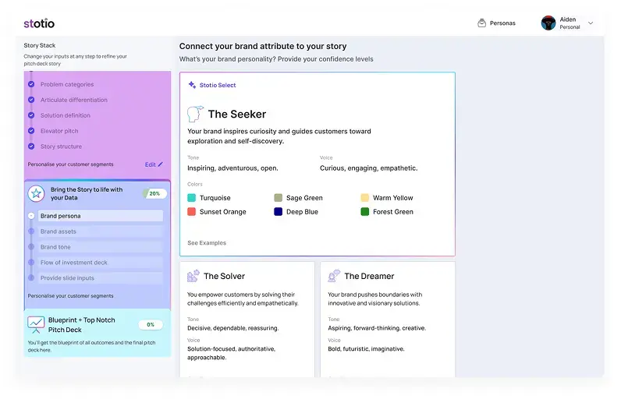Click Aiden's profile avatar
The width and height of the screenshot is (621, 399).
(x=548, y=23)
